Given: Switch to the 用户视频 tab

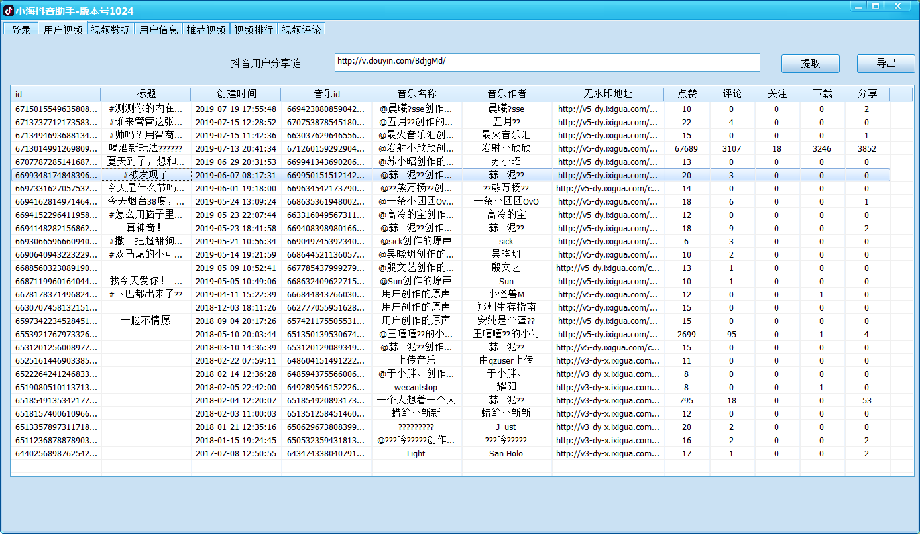Looking at the screenshot, I should [63, 29].
